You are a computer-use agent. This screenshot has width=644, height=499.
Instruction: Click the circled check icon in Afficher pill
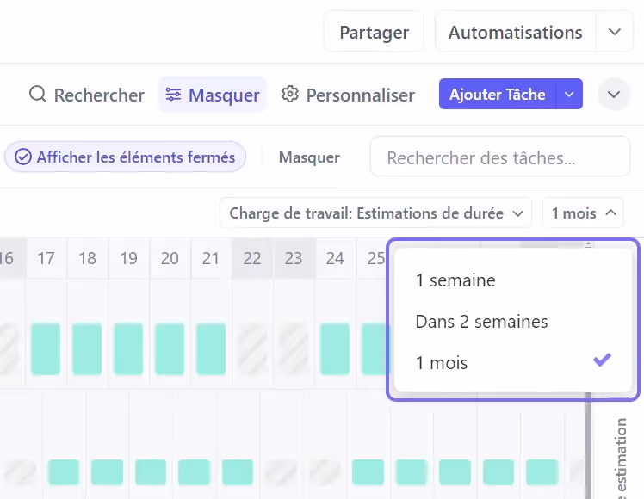[x=23, y=157]
